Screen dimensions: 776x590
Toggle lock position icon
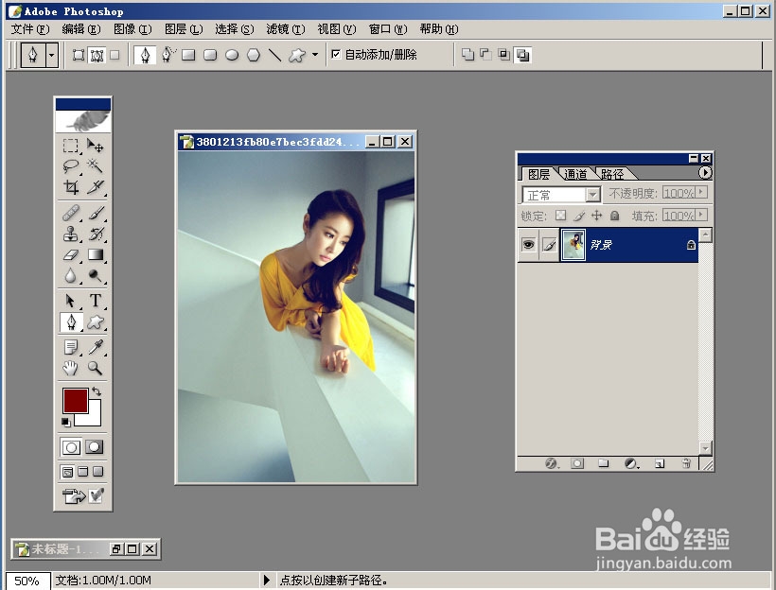click(x=597, y=216)
